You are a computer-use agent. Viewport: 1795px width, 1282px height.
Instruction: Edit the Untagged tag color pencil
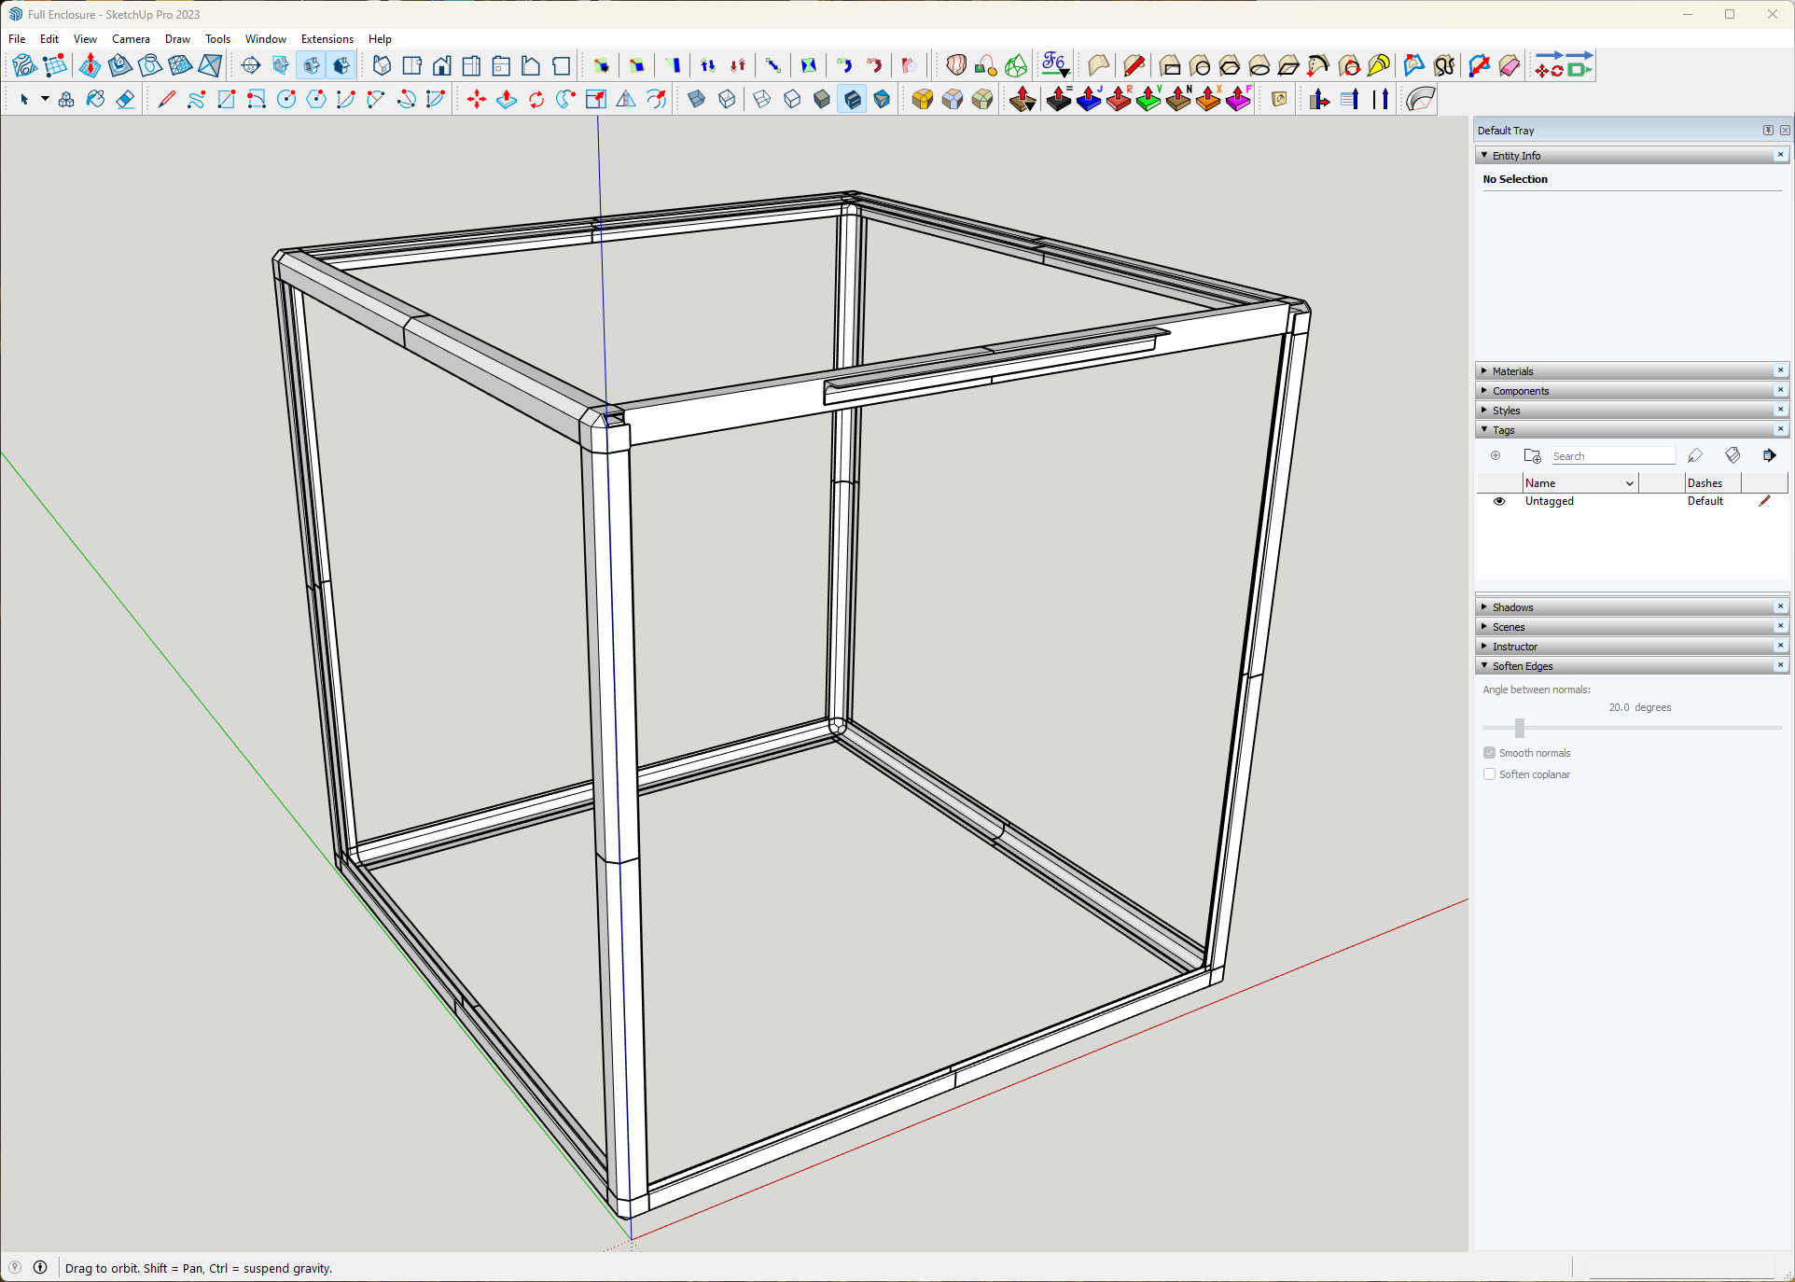tap(1764, 501)
